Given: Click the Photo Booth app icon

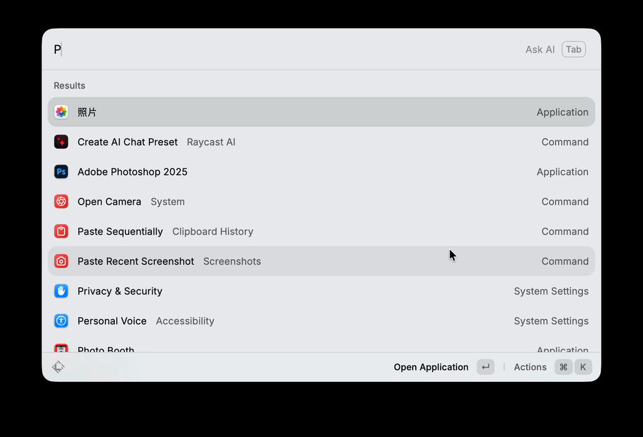Looking at the screenshot, I should coord(61,348).
